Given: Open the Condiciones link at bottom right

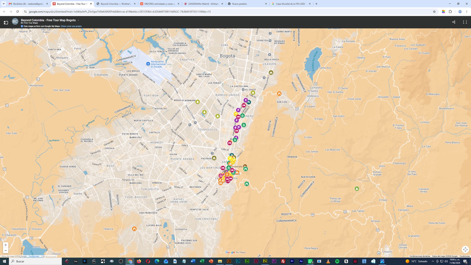Looking at the screenshot, I should point(465,256).
